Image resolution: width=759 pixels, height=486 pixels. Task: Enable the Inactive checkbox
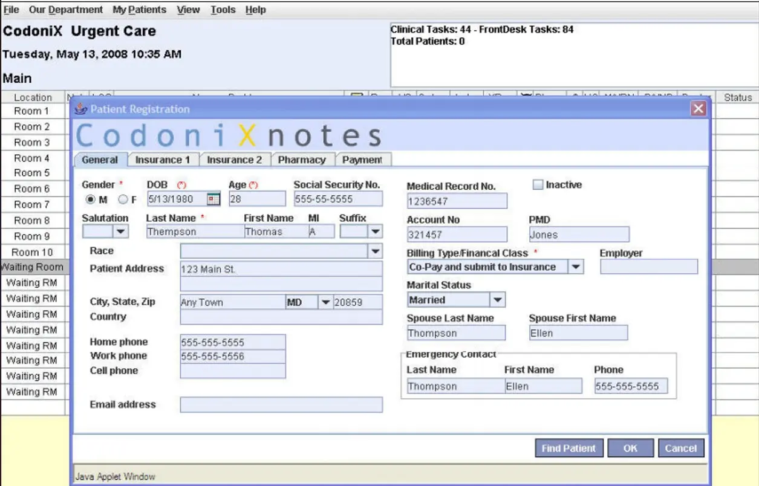click(537, 184)
